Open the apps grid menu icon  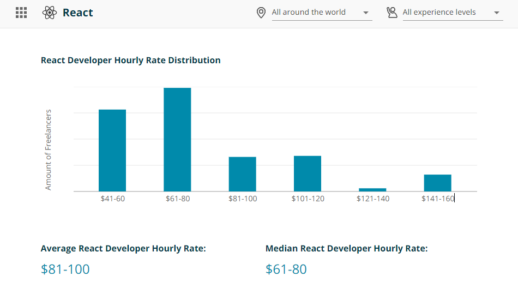tap(21, 13)
